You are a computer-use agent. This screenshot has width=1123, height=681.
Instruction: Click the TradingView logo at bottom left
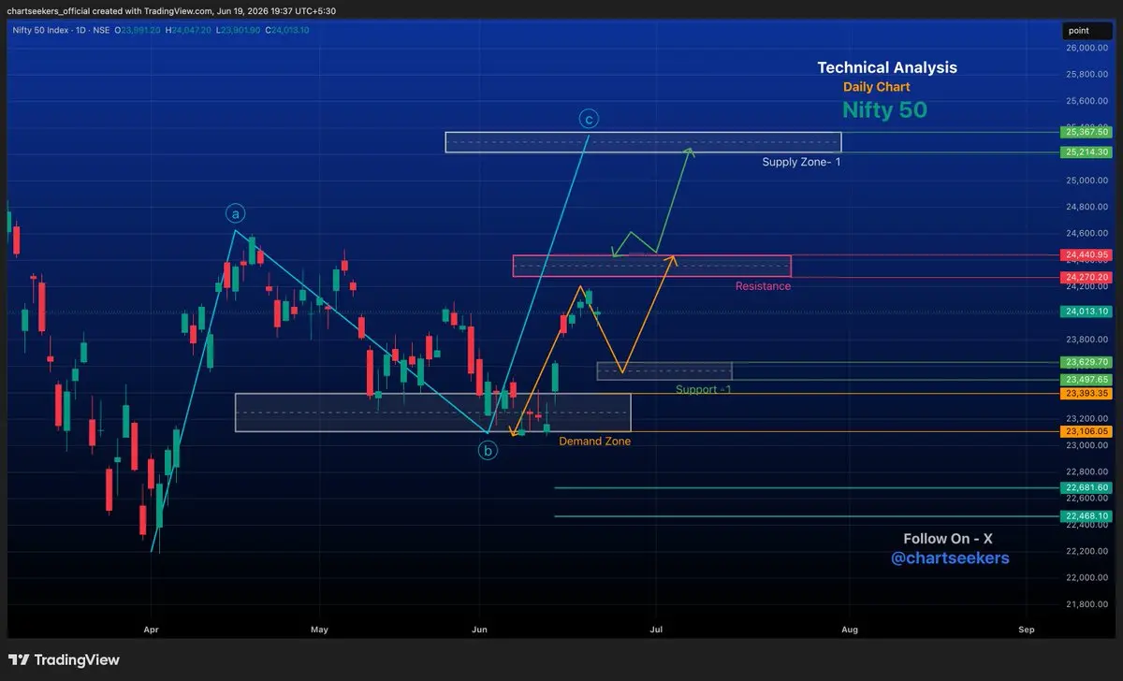click(x=65, y=660)
